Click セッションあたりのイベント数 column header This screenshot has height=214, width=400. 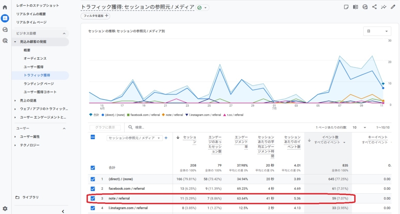[x=292, y=142]
